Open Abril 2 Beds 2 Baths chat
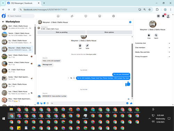 coord(17,27)
